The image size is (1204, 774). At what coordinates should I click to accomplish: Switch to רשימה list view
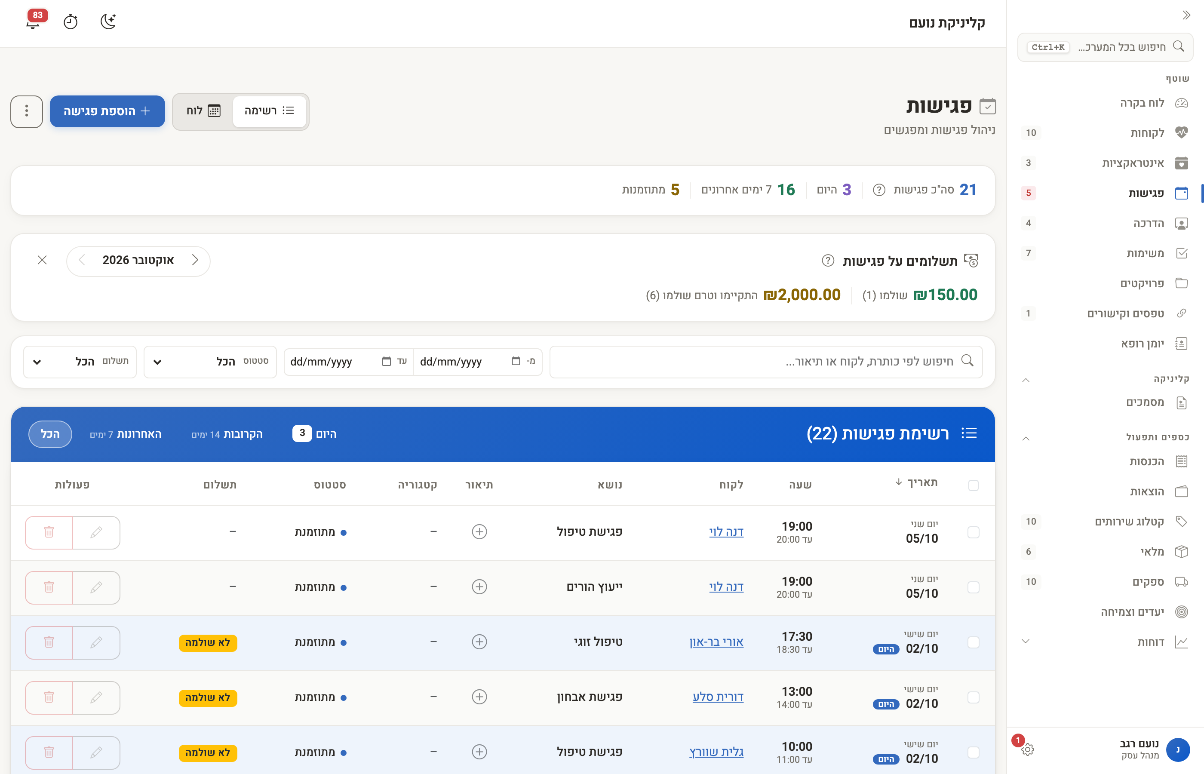[x=269, y=111]
